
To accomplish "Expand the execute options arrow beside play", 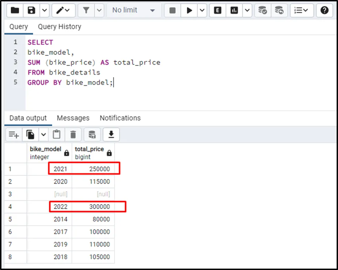I will tap(202, 10).
